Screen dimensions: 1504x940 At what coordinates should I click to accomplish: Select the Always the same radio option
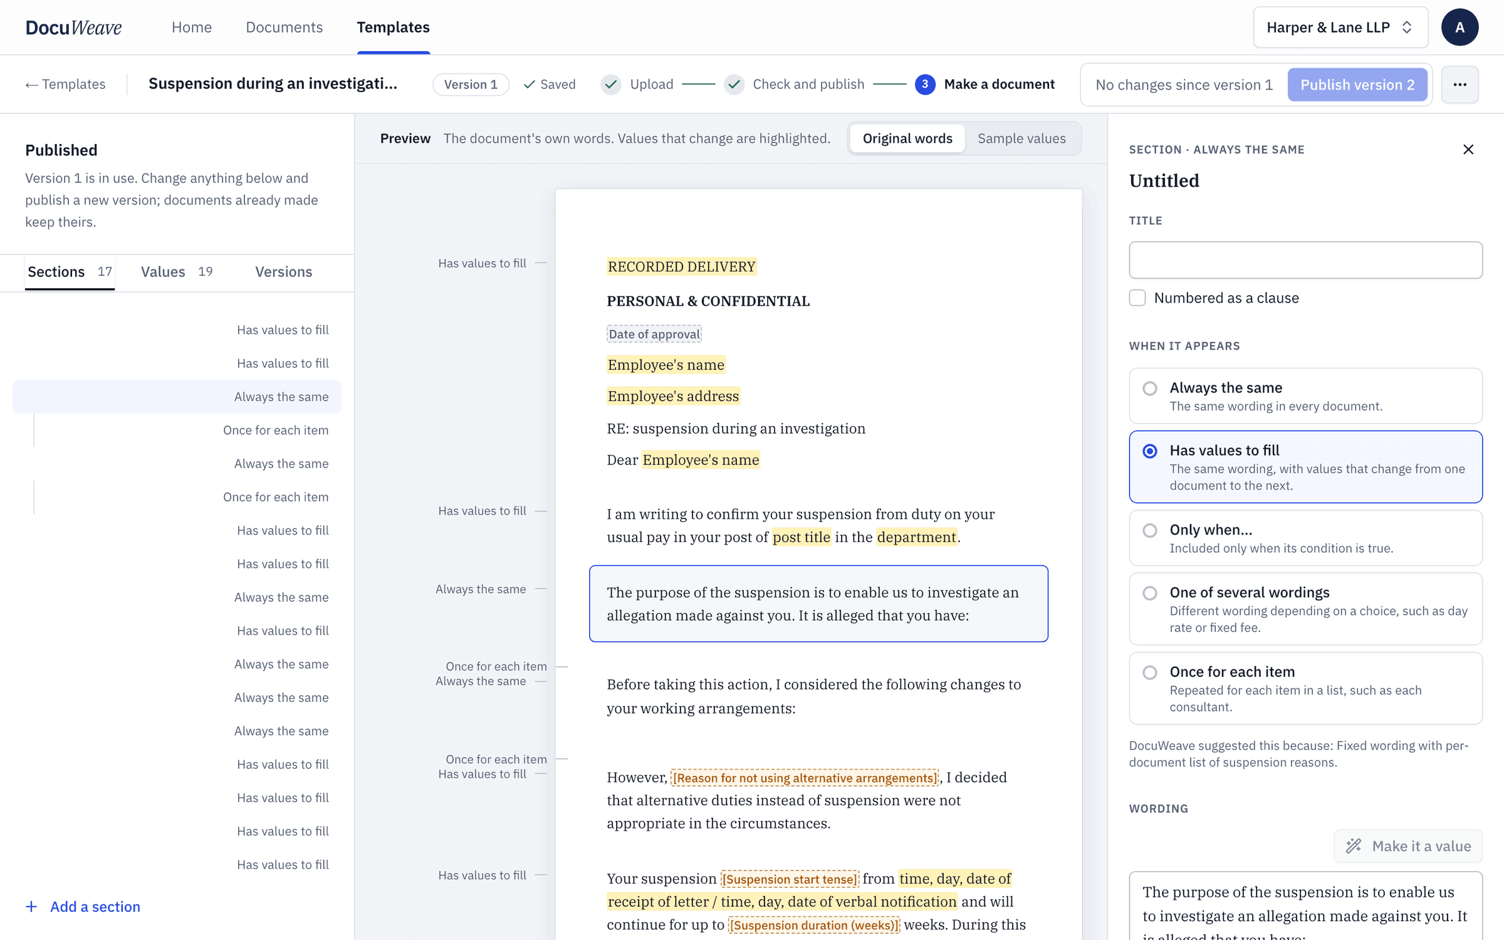[1305, 395]
